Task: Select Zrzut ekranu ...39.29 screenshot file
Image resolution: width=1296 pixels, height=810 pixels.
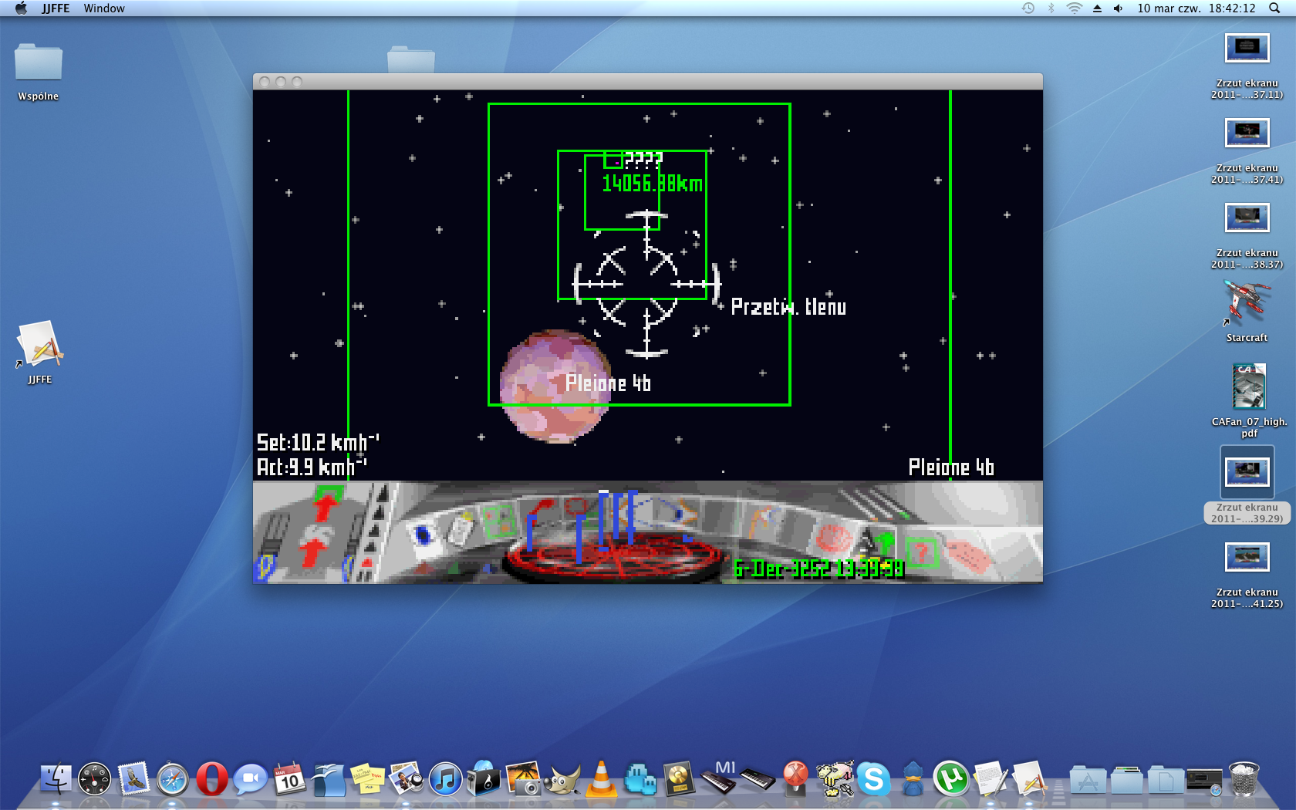Action: (1247, 486)
